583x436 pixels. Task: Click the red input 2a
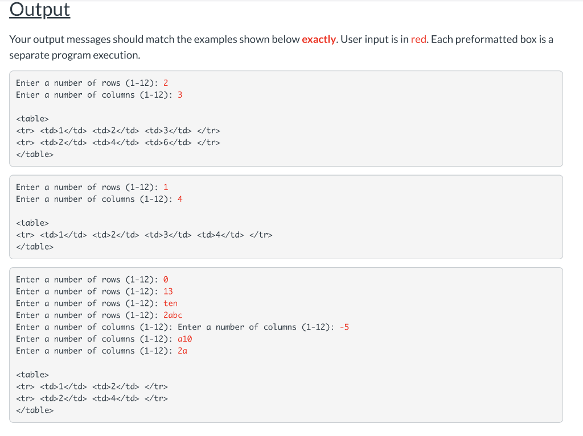click(182, 351)
